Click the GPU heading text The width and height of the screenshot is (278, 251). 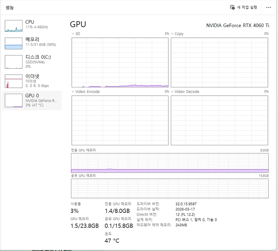coord(78,24)
